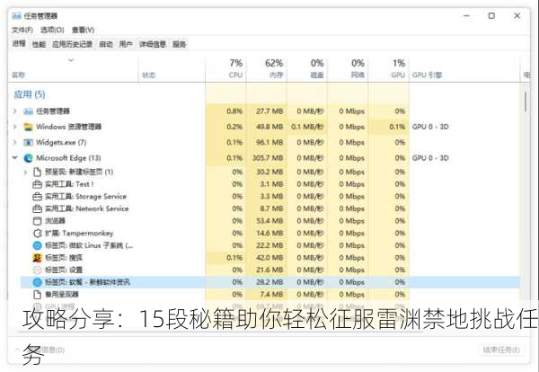Select the Microsoft Edge (13) row name
Image resolution: width=539 pixels, height=372 pixels.
pyautogui.click(x=68, y=158)
